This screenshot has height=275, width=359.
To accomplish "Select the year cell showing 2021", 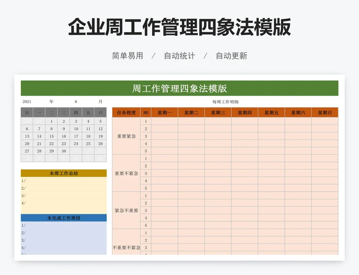I will pyautogui.click(x=27, y=102).
